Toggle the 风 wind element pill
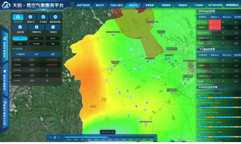Screen dimensions: 241x144 20,38
